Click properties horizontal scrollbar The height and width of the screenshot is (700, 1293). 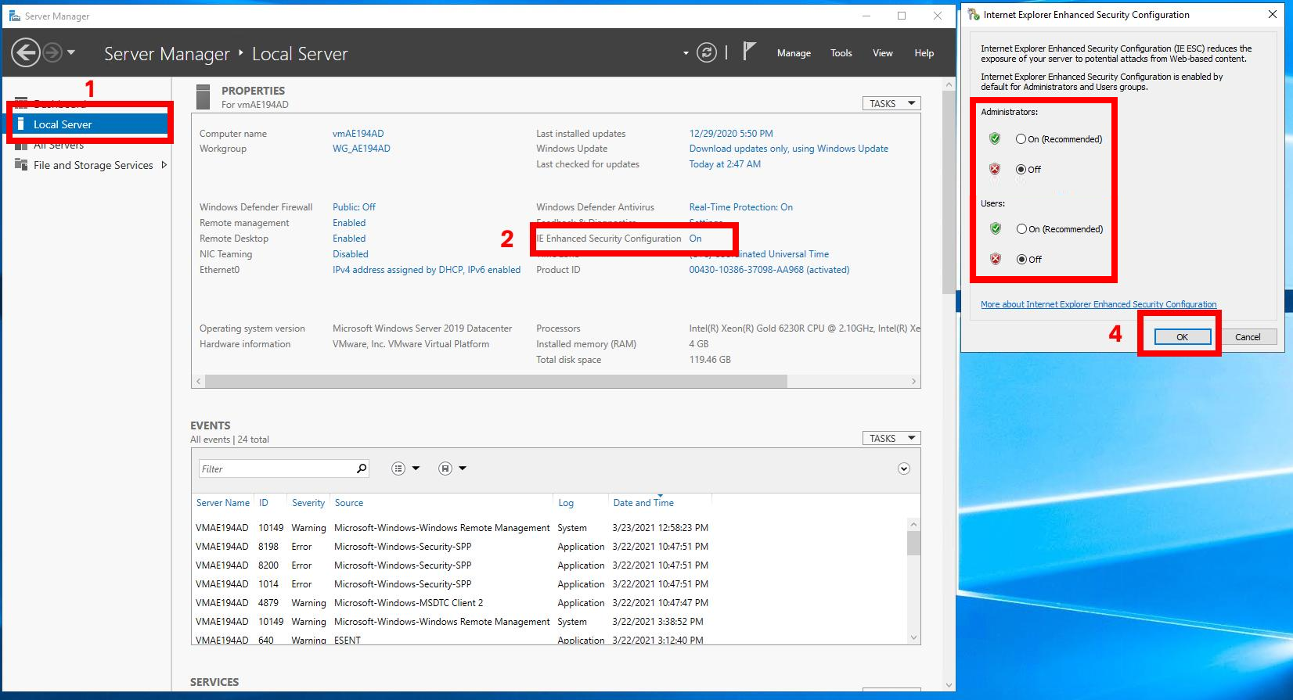tap(496, 381)
